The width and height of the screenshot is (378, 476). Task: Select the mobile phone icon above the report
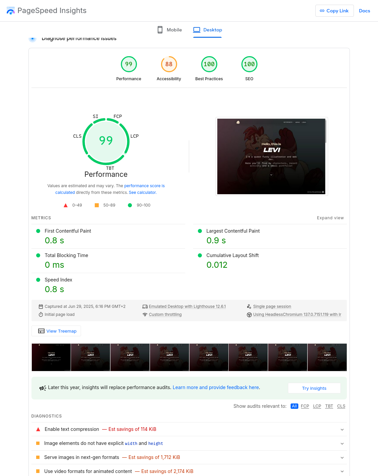tap(160, 30)
